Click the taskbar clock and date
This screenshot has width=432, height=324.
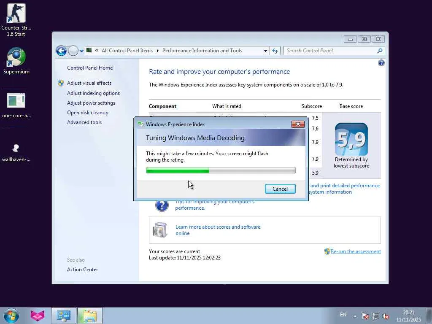[408, 316]
